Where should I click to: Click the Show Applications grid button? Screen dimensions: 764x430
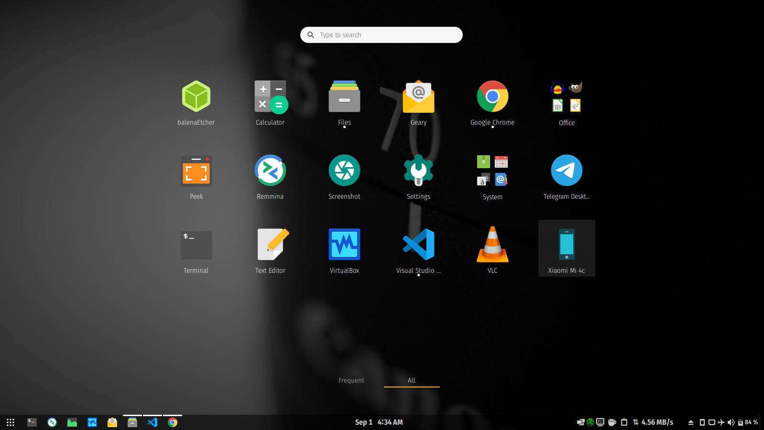coord(11,422)
